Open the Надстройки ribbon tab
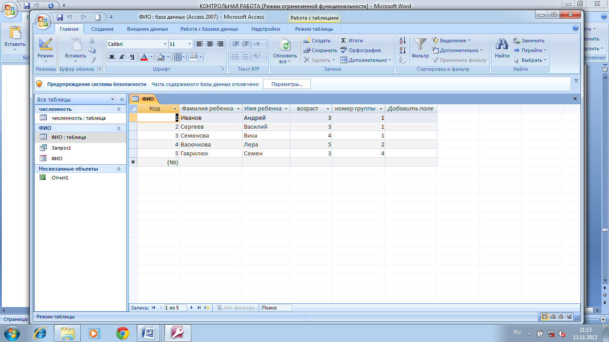Image resolution: width=609 pixels, height=342 pixels. pos(266,29)
